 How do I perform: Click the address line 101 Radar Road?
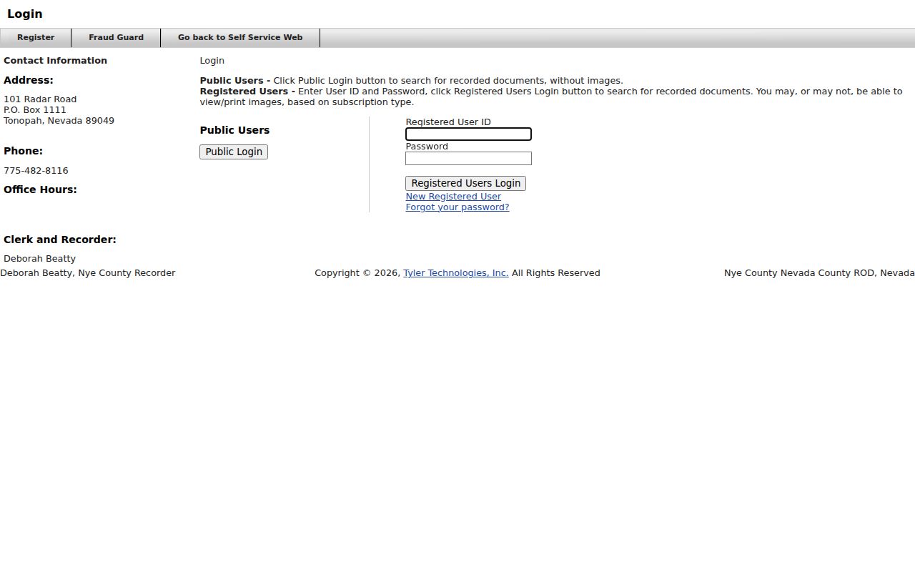click(x=40, y=99)
